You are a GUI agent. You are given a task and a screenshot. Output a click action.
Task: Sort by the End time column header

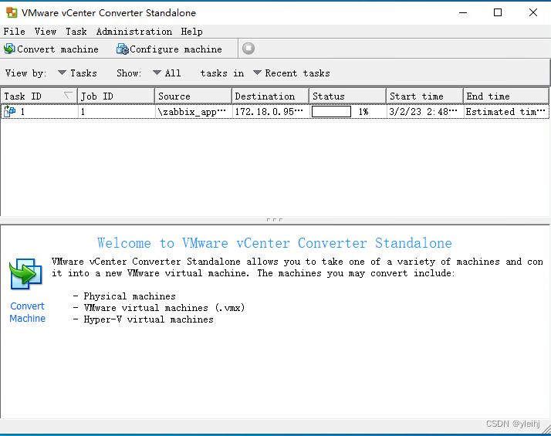pyautogui.click(x=505, y=96)
